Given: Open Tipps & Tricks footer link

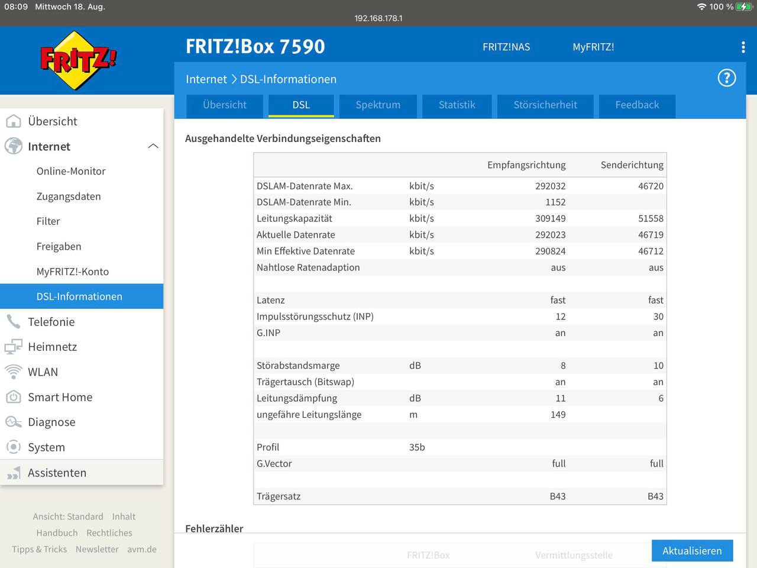Looking at the screenshot, I should click(x=40, y=549).
